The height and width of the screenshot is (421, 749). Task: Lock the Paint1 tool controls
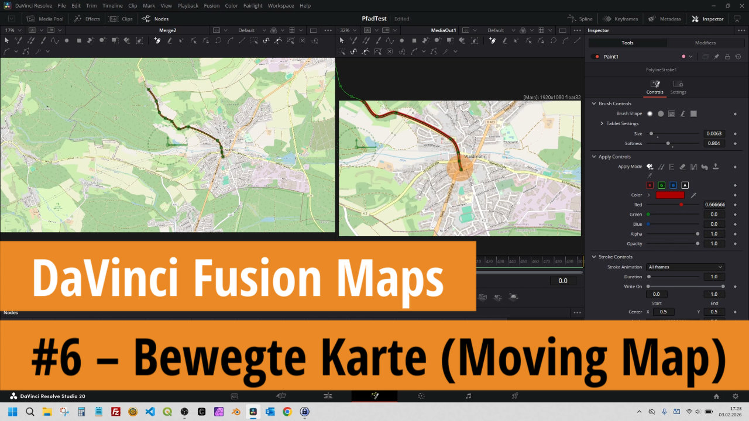[x=727, y=57]
